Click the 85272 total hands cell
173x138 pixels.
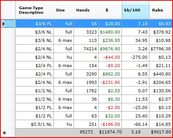tap(86, 132)
